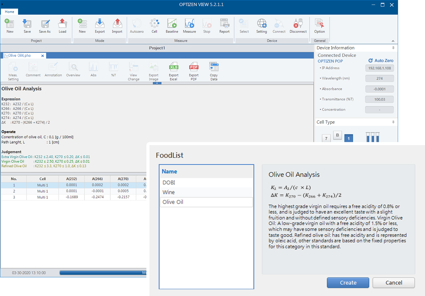The image size is (425, 296).
Task: Click the A(270) value 0.0005
Action: tap(123, 191)
